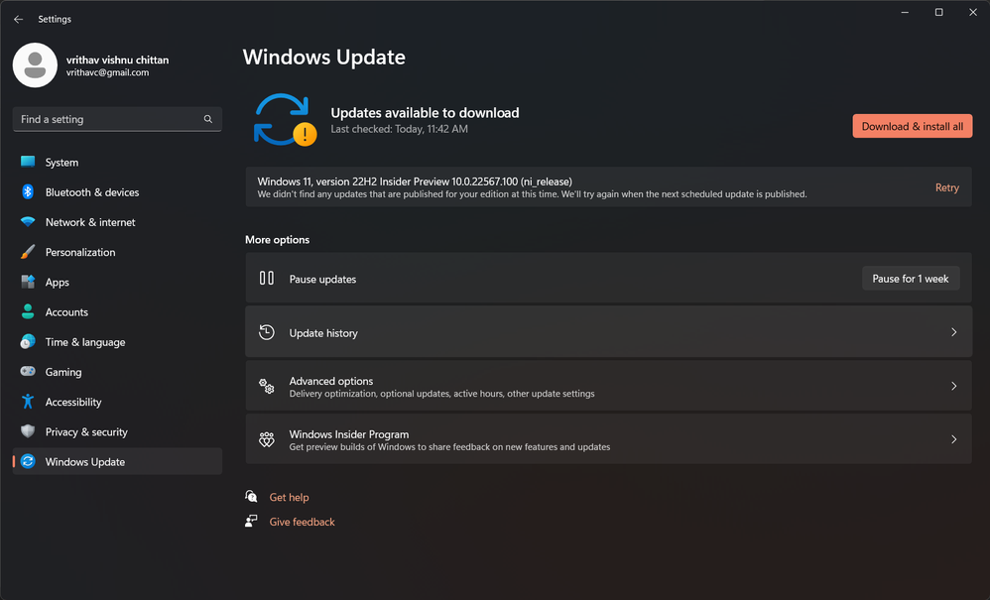Click the Pause updates label
This screenshot has width=990, height=600.
click(x=322, y=279)
